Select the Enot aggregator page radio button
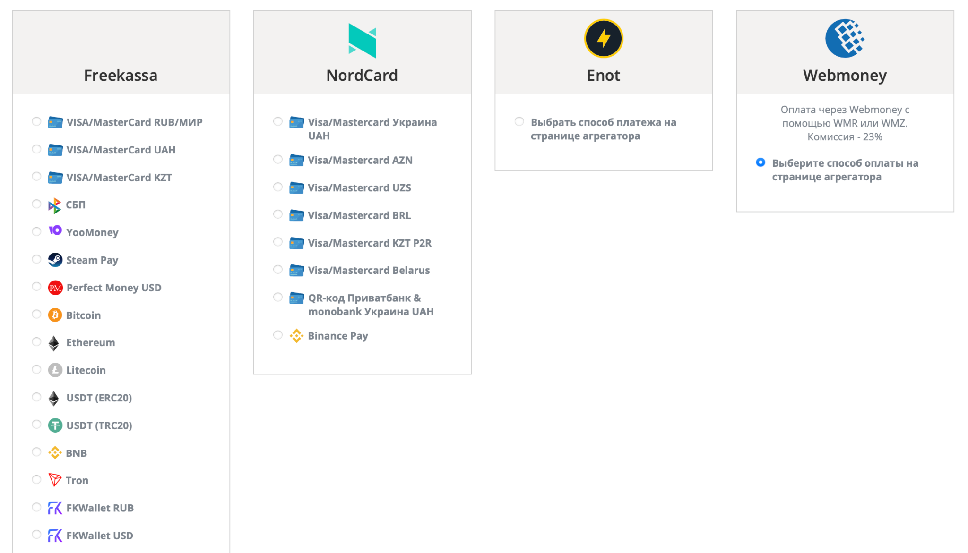This screenshot has height=553, width=968. point(519,121)
